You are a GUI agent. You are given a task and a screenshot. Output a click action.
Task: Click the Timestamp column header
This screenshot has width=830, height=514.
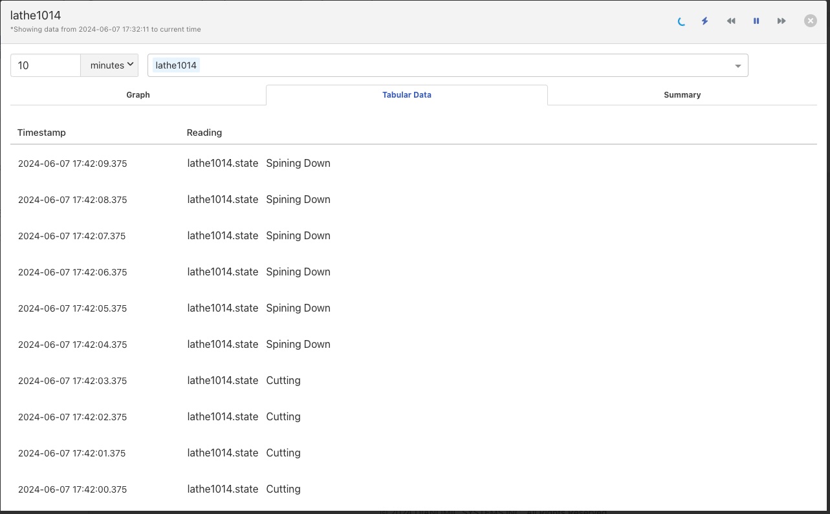tap(41, 133)
